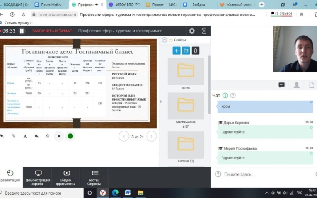317x198 pixels.
Task: Show hidden system tray icons
Action: click(267, 193)
